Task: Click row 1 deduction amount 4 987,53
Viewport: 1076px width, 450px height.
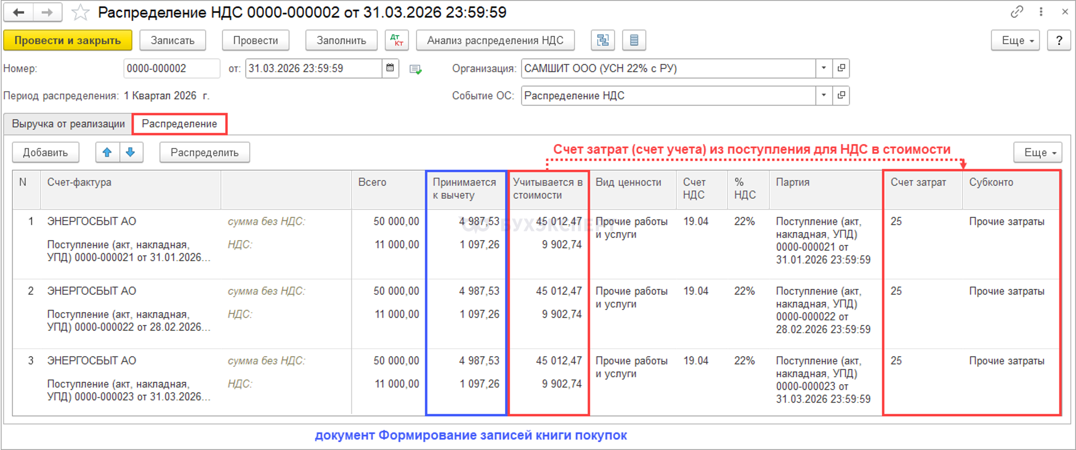Action: pyautogui.click(x=479, y=222)
